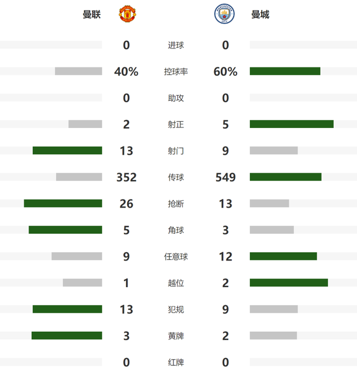The height and width of the screenshot is (378, 357).
Task: Click Manchester United's green corner kicks bar
Action: 65,230
